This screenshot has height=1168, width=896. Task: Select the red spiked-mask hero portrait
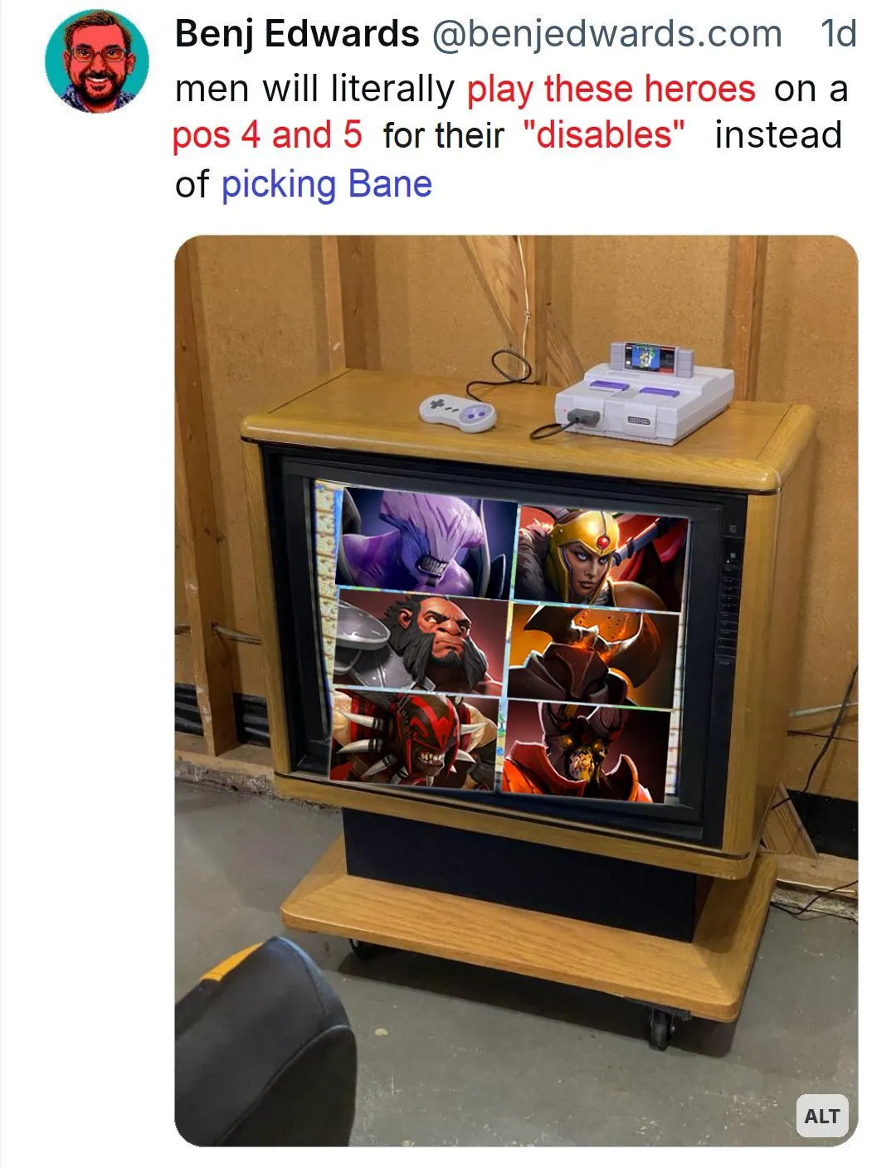(x=416, y=737)
